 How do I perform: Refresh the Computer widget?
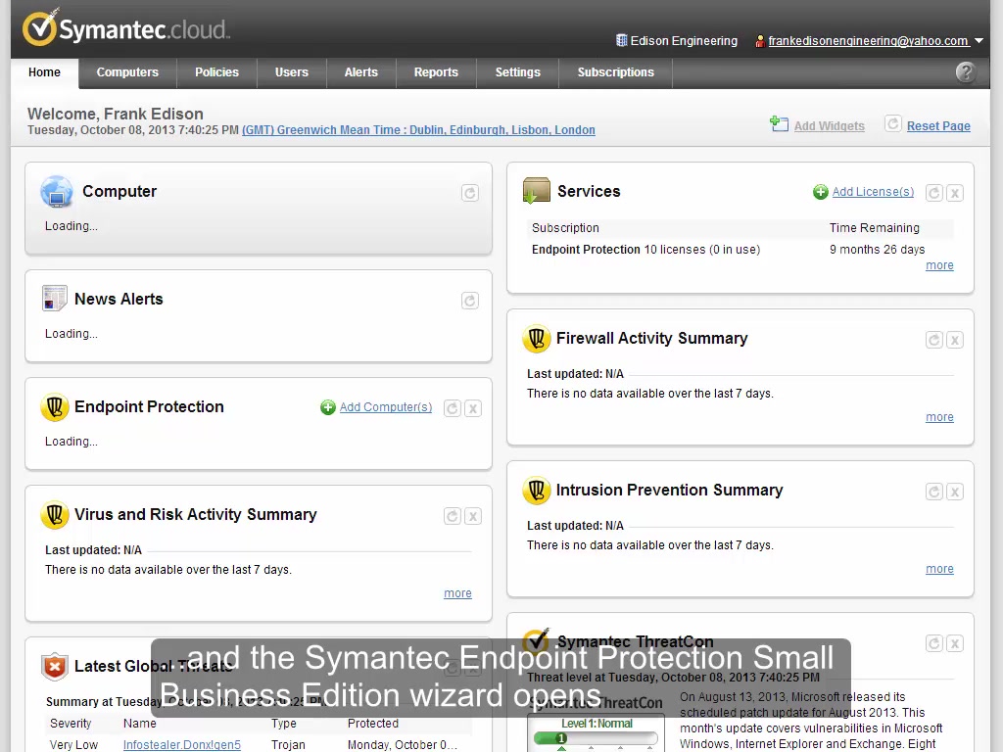(x=470, y=193)
